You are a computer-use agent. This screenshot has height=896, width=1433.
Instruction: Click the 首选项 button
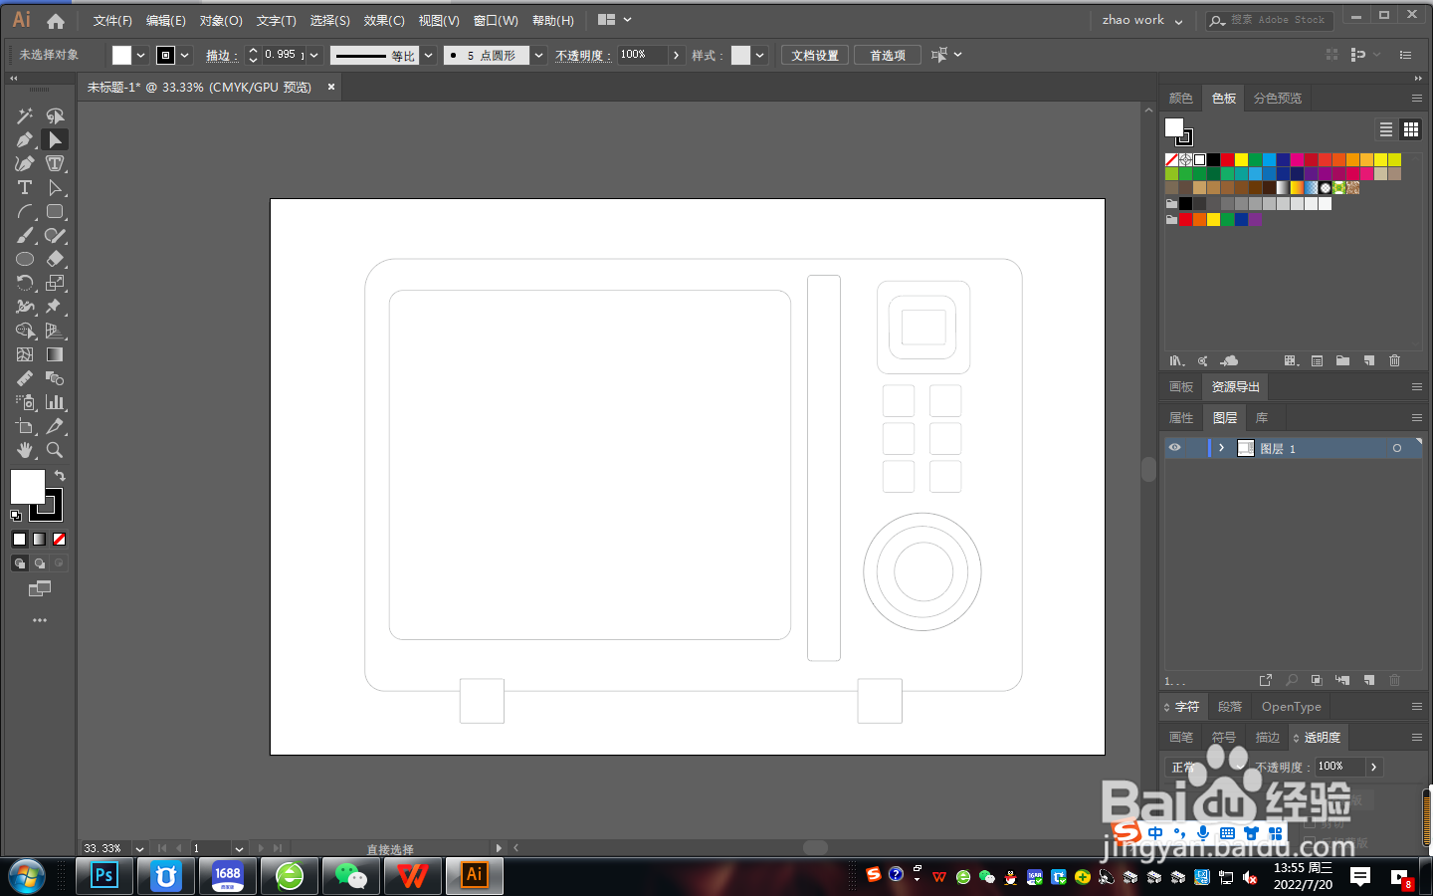pos(888,56)
